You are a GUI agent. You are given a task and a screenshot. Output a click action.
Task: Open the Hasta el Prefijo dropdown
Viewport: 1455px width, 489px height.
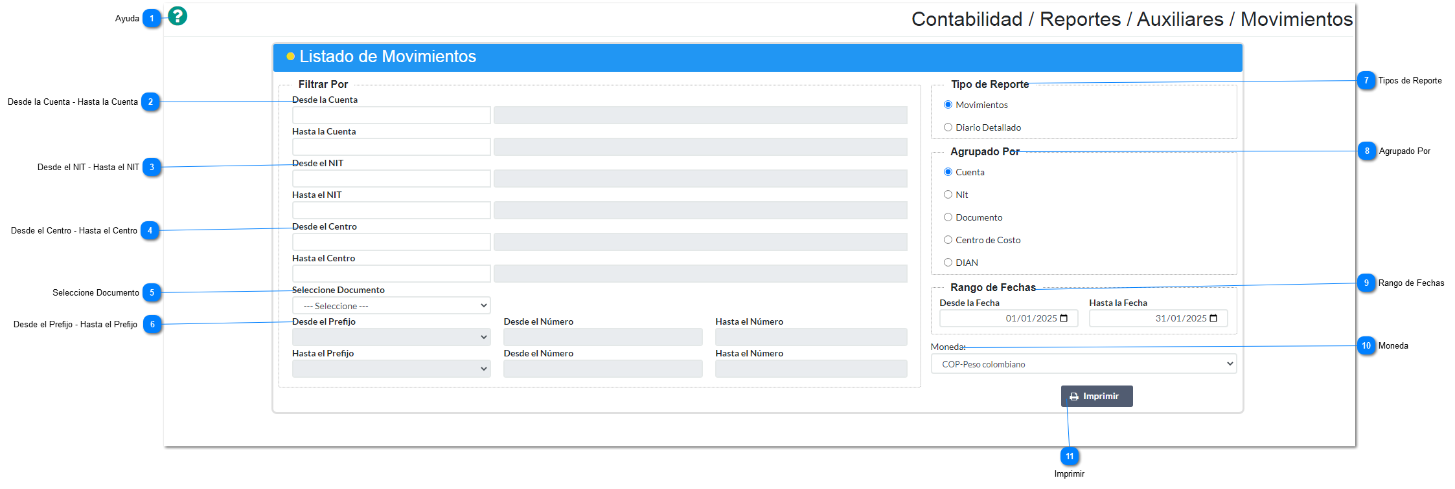[391, 369]
